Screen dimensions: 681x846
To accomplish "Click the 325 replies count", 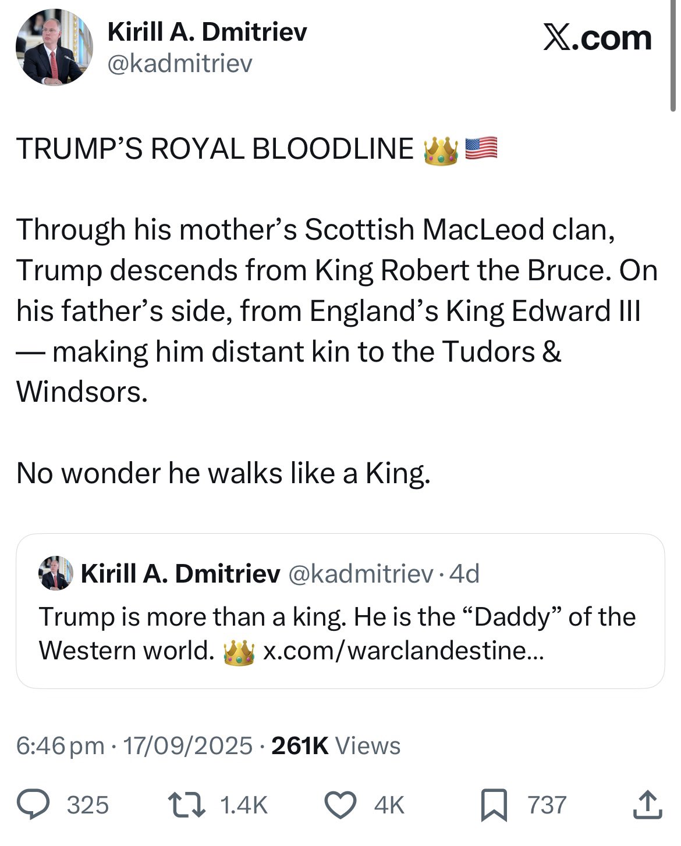I will coord(88,805).
